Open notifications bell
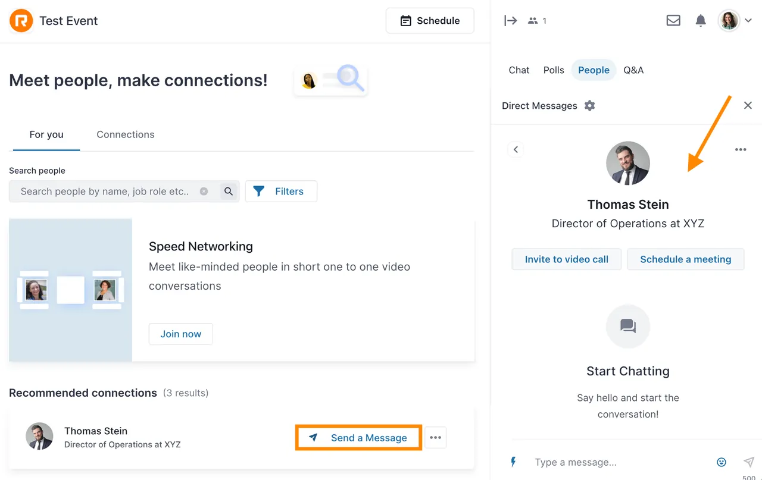Screen dimensions: 762x480 coord(701,21)
